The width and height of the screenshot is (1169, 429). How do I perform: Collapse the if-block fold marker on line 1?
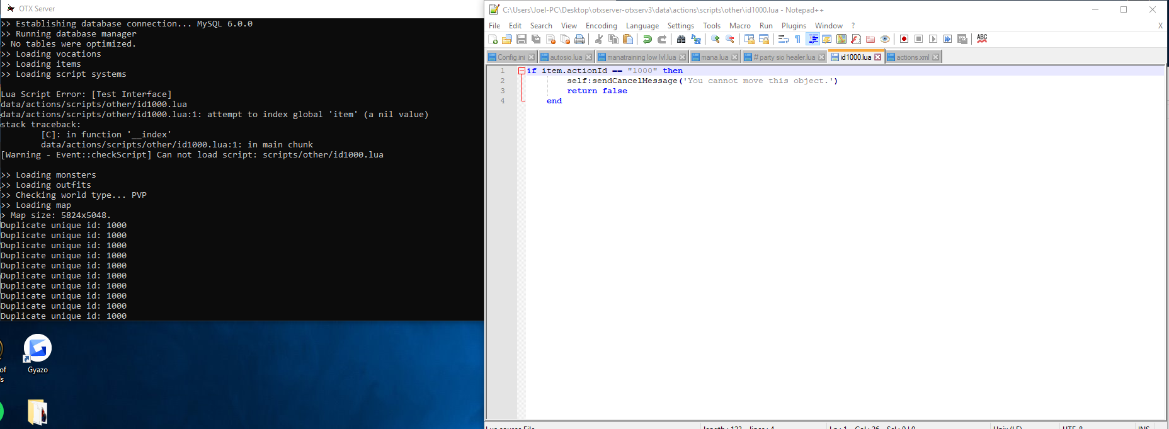[x=522, y=71]
